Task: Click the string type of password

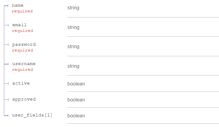Action: point(73,47)
